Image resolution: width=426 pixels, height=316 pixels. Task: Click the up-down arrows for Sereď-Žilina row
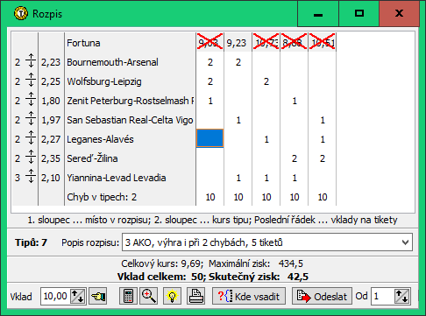[31, 158]
